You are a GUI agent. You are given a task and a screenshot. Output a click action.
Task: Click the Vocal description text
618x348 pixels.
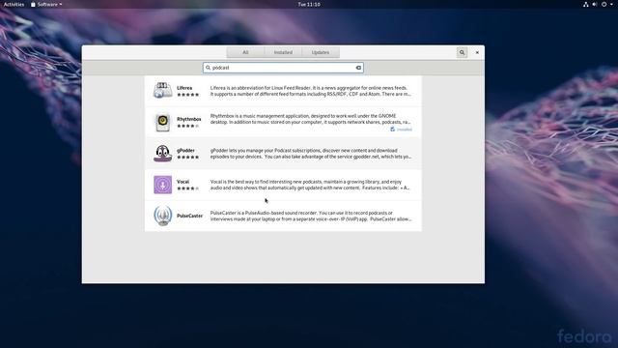coord(310,185)
